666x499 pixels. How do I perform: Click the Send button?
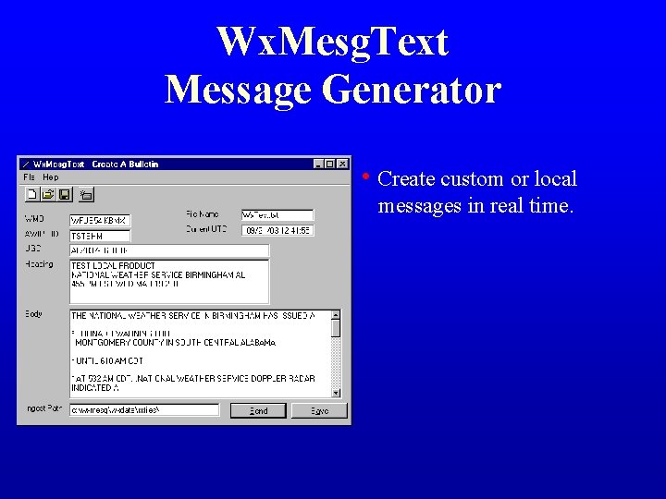click(x=258, y=410)
